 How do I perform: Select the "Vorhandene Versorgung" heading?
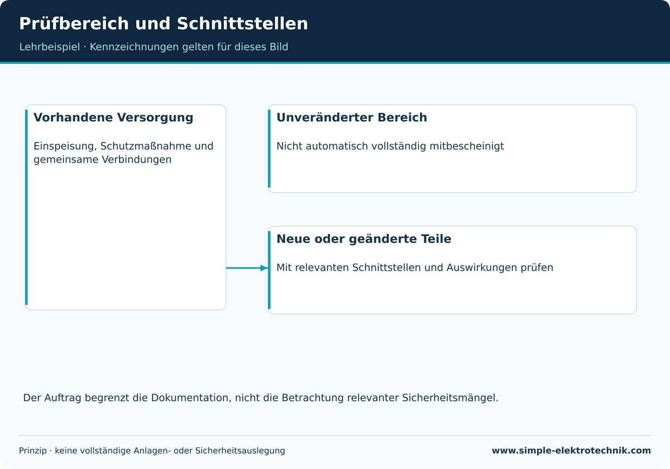coord(113,118)
